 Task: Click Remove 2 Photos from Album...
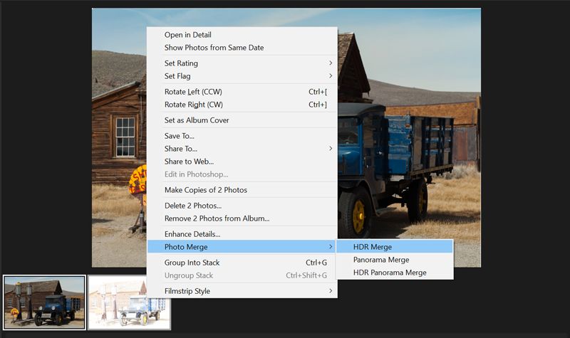[x=217, y=218]
